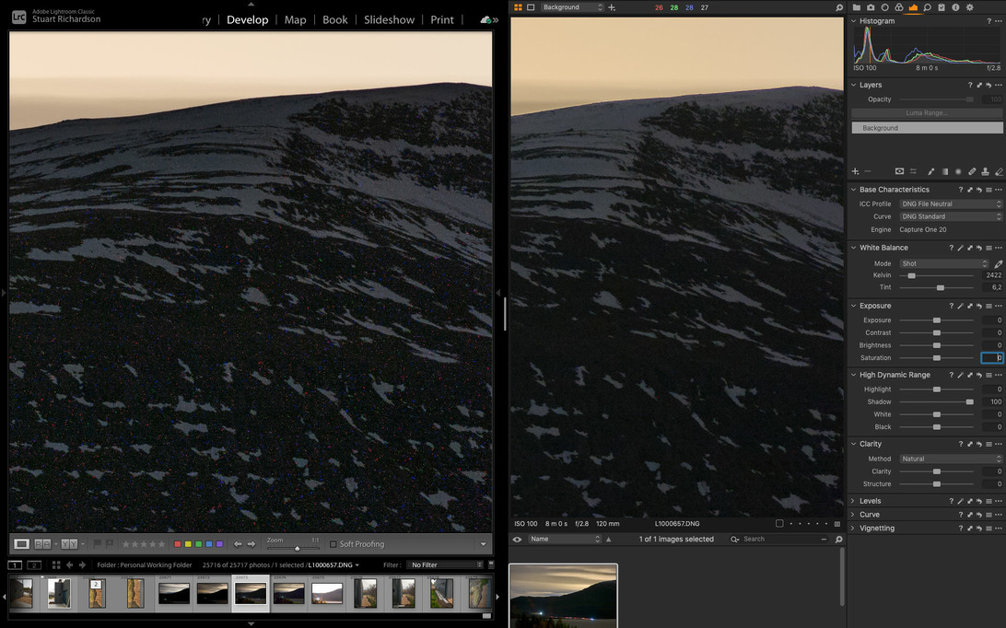Select the erase mask tool in Layers
Screen dimensions: 1006x628
pyautogui.click(x=999, y=171)
